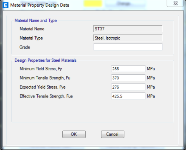Focus the Minimum Yield Stress Fy field

click(x=128, y=68)
